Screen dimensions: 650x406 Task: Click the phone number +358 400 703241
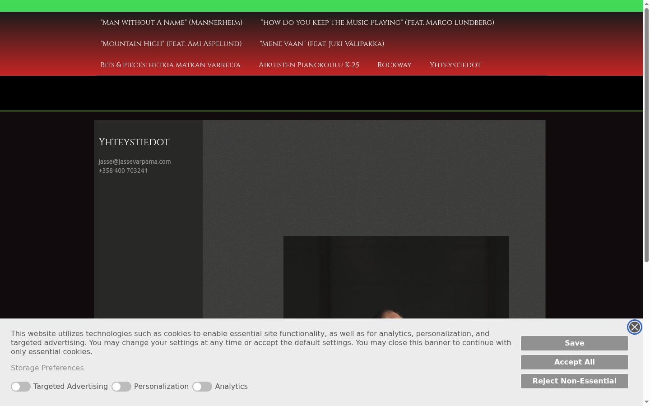click(123, 171)
